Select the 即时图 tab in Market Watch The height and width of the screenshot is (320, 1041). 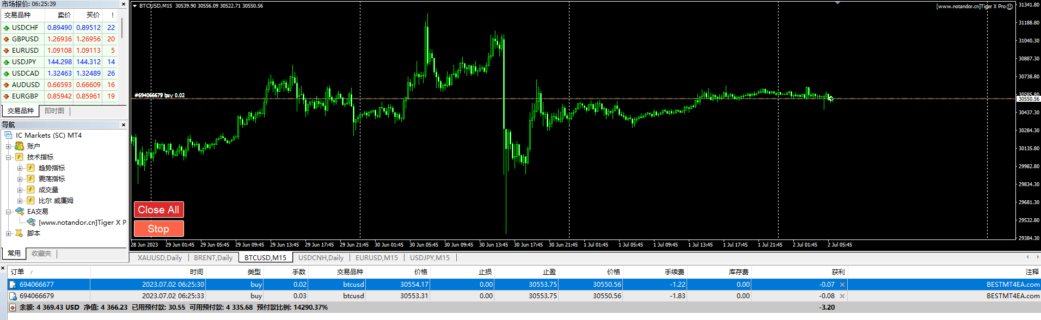click(x=54, y=111)
